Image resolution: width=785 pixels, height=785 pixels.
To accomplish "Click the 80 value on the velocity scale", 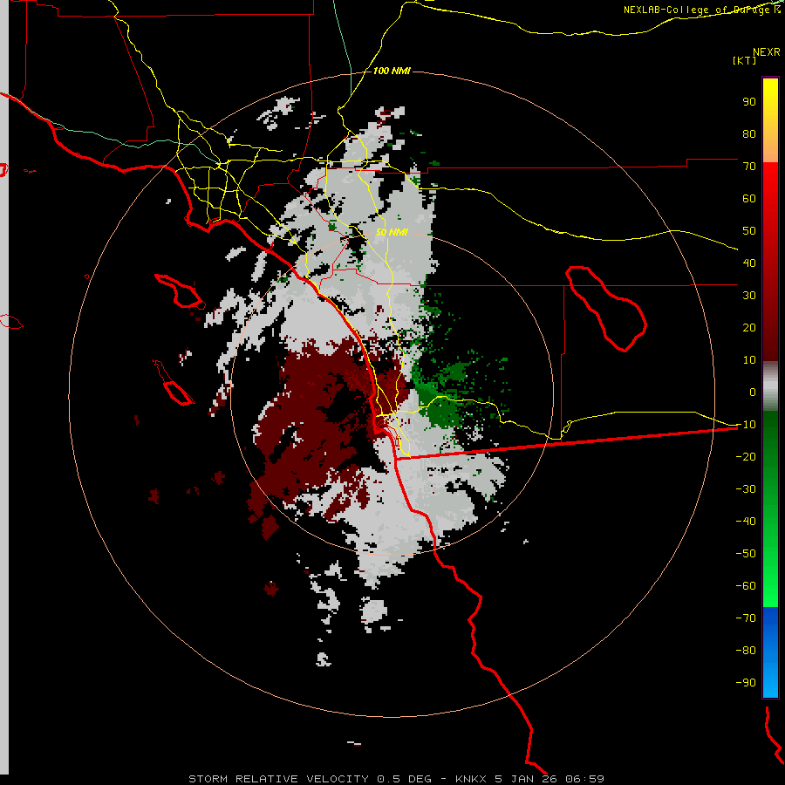I will coord(749,133).
